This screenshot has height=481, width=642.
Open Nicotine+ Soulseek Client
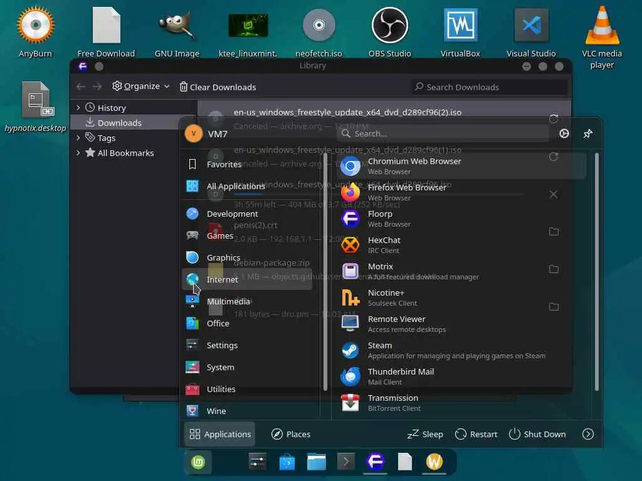pyautogui.click(x=461, y=297)
